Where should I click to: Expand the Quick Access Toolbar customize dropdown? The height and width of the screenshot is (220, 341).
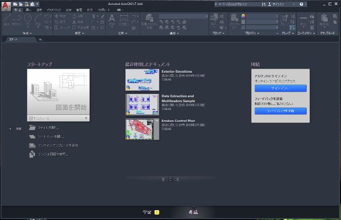[x=37, y=4]
